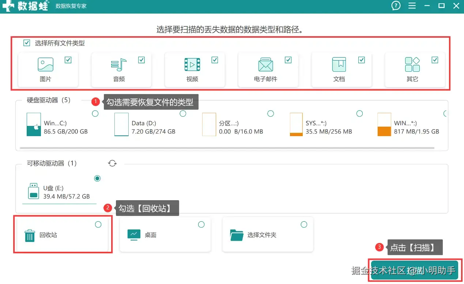
Task: Click the help question mark icon
Action: pyautogui.click(x=396, y=5)
